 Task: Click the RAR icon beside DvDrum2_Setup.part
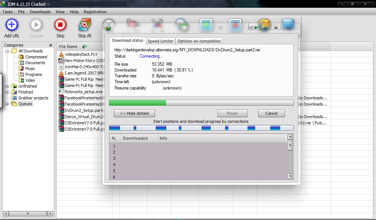(61, 110)
